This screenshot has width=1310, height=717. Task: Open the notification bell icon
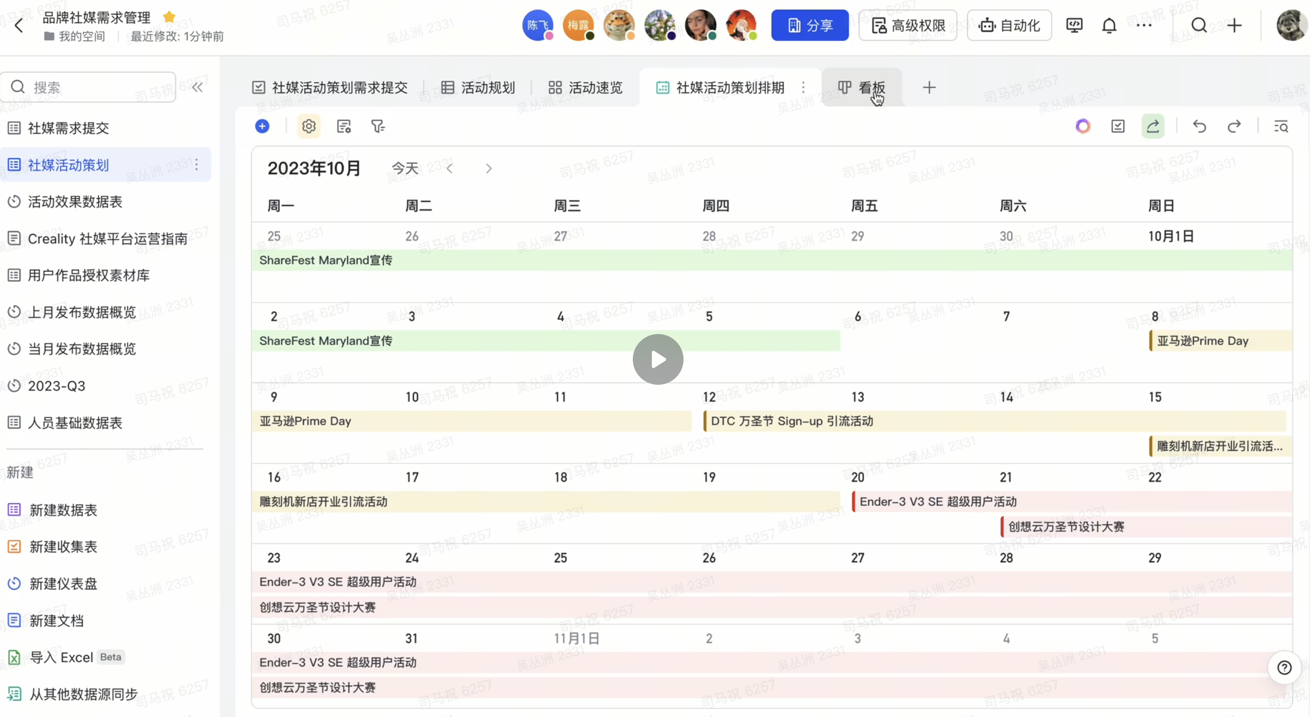click(x=1109, y=25)
